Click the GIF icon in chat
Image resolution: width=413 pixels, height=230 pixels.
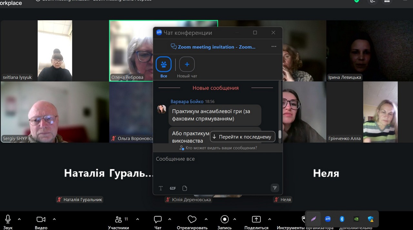(173, 188)
